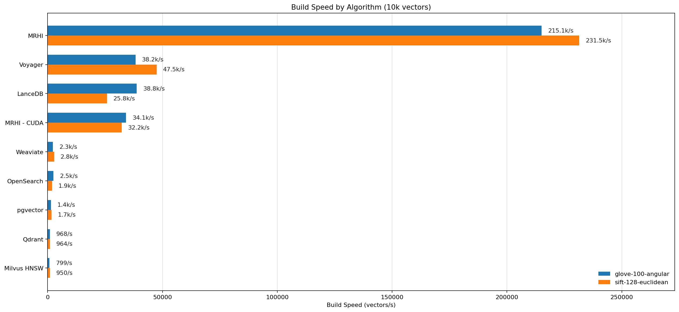Click the '2.8k/s' value label

(69, 157)
